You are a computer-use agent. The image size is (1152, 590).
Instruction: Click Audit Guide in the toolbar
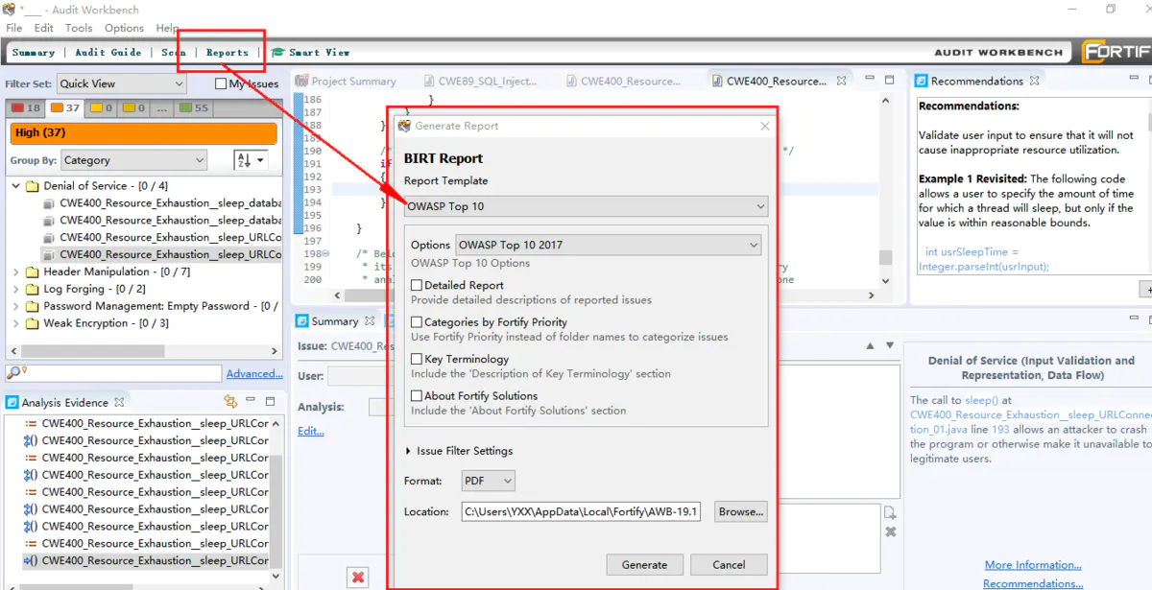[x=108, y=53]
